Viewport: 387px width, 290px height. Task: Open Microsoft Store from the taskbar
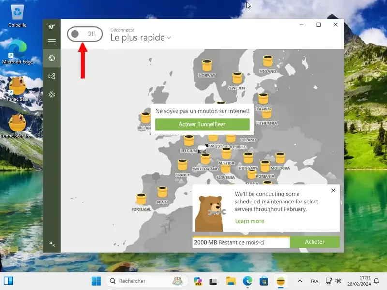click(x=264, y=281)
